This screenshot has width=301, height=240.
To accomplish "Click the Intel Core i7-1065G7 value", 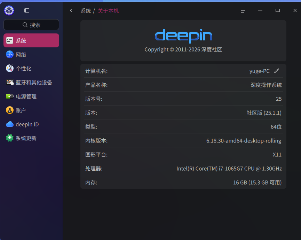I will (x=229, y=169).
